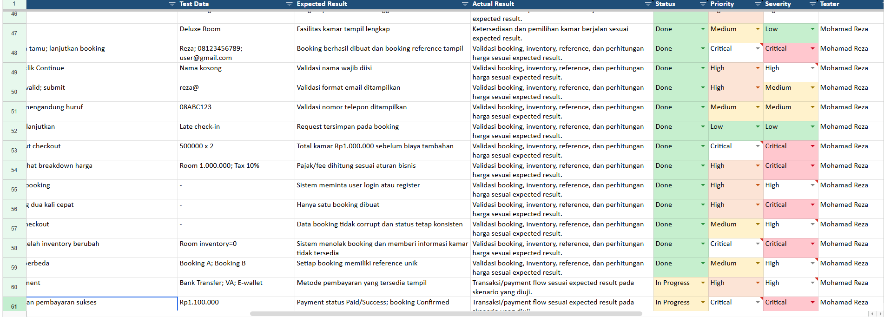Select row header 58
The image size is (884, 317).
pyautogui.click(x=14, y=248)
